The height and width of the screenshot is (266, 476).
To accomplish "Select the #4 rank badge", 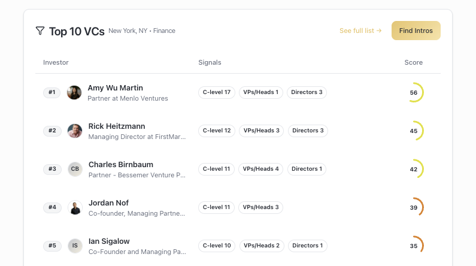I will (x=52, y=207).
